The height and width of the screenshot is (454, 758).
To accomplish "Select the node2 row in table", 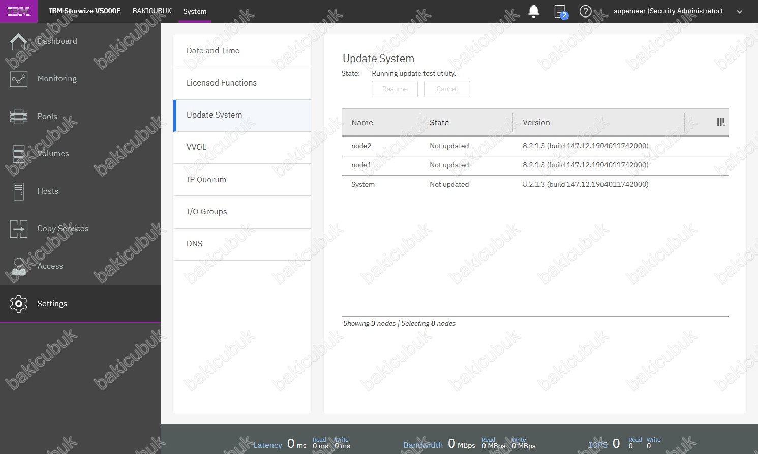I will [361, 146].
